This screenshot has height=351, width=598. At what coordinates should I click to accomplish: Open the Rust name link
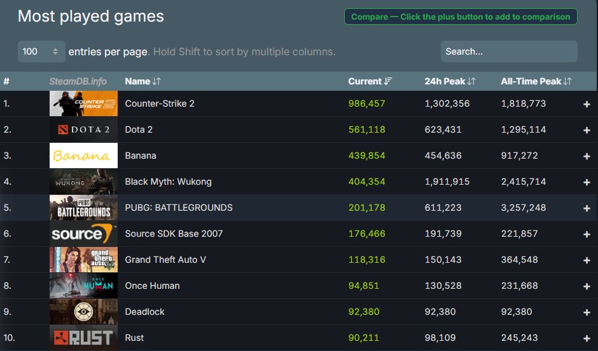[x=134, y=338]
